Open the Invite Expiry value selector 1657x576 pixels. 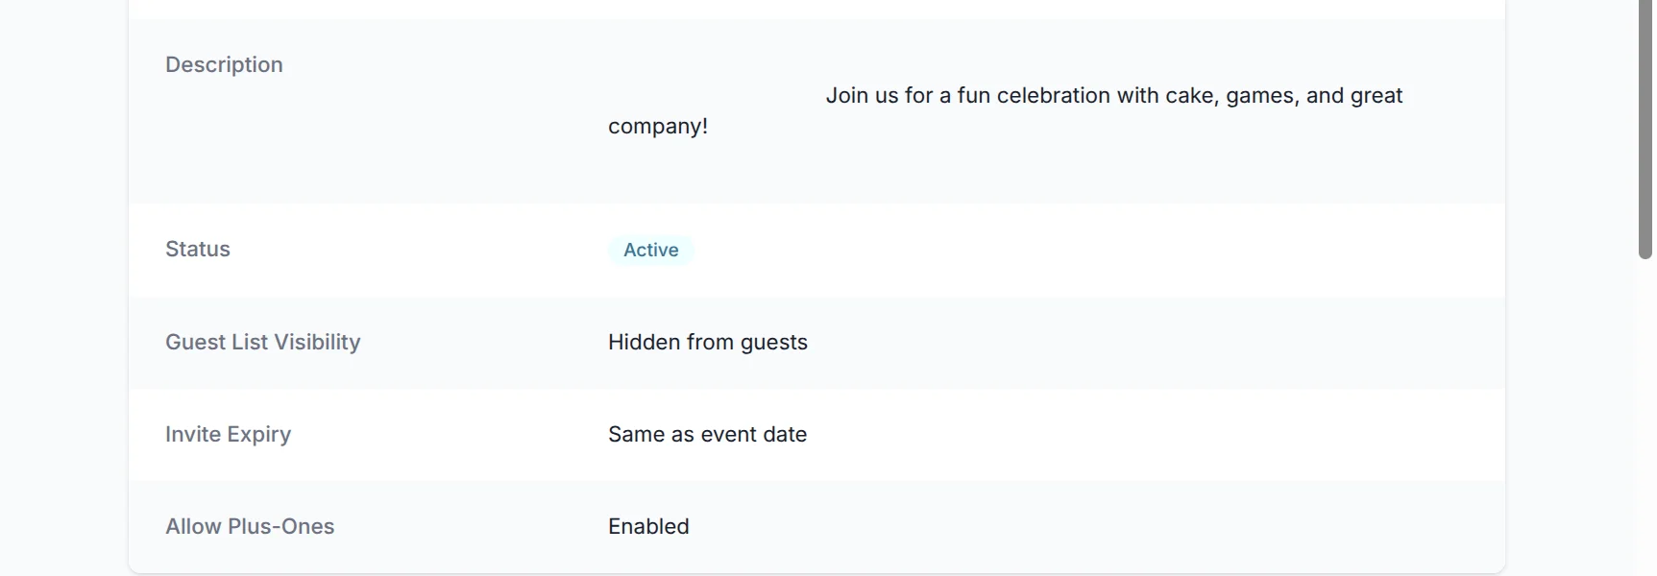tap(707, 434)
